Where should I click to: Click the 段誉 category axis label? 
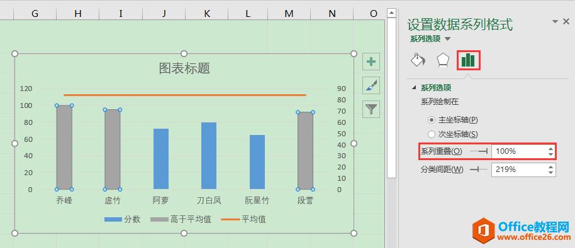click(305, 200)
